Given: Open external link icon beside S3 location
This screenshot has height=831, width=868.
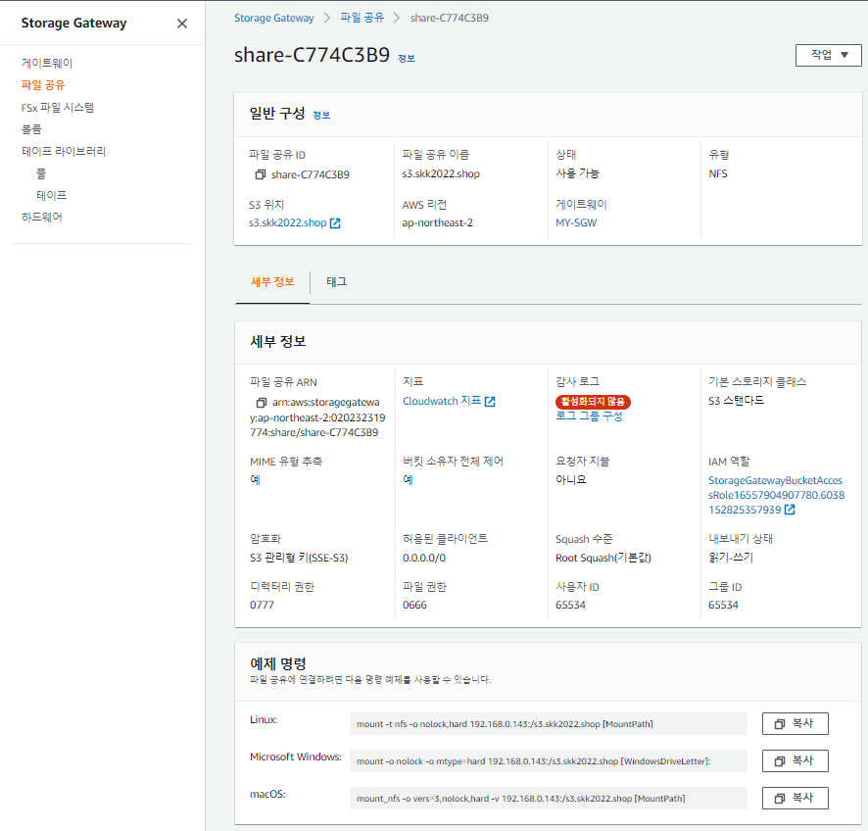Looking at the screenshot, I should pos(335,223).
